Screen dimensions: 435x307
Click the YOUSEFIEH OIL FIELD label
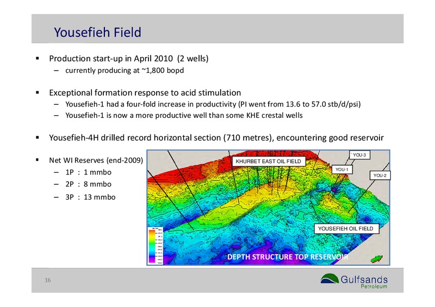tap(346, 229)
